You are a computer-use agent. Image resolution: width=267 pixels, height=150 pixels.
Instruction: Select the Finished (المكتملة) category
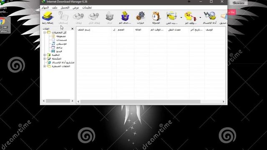[x=57, y=59]
